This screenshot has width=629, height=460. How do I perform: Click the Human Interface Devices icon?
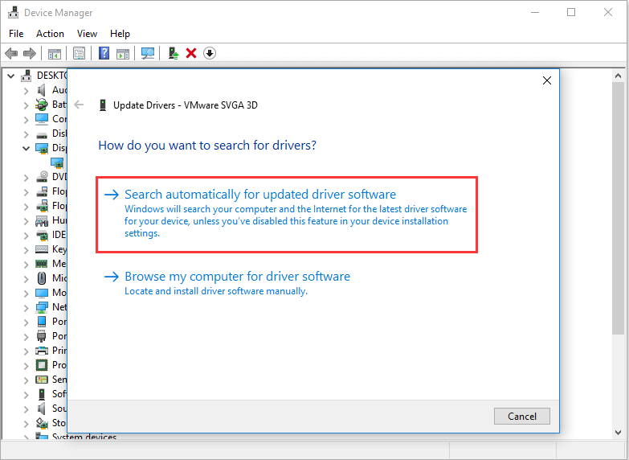pyautogui.click(x=42, y=220)
